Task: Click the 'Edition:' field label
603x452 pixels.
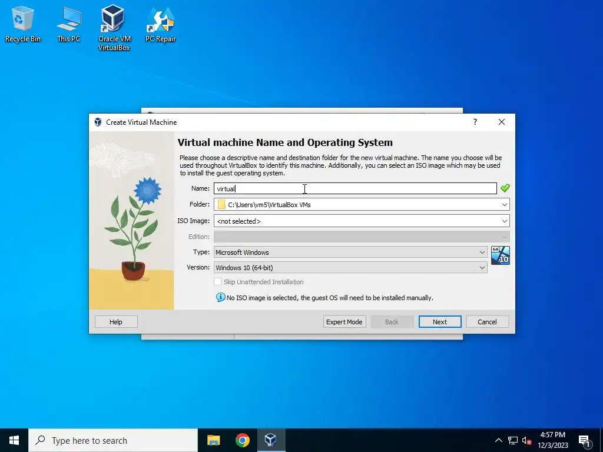Action: pos(199,237)
